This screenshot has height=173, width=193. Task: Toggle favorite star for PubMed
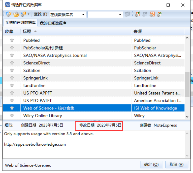[12, 40]
